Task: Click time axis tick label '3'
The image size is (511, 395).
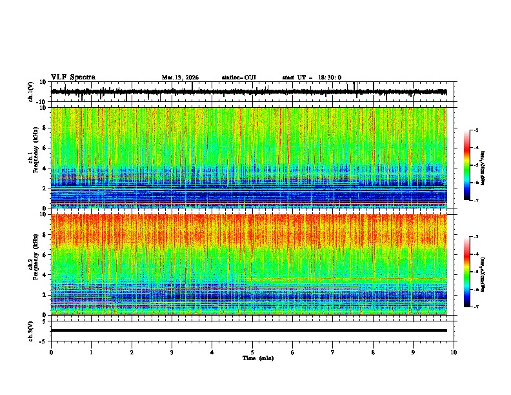Action: pyautogui.click(x=172, y=352)
